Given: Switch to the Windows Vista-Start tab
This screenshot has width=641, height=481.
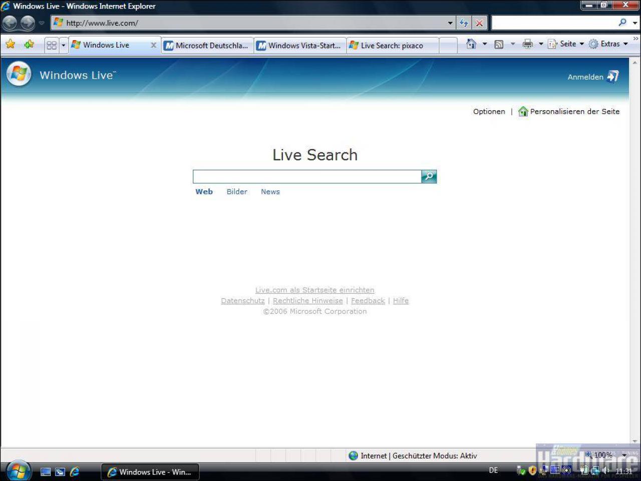Looking at the screenshot, I should [x=300, y=45].
